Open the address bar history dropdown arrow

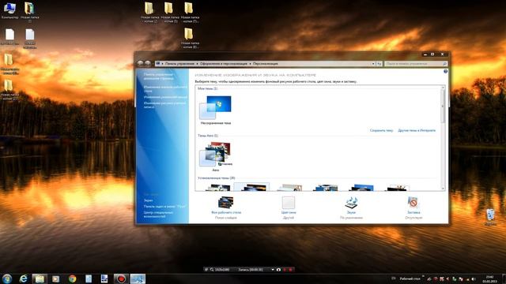373,64
